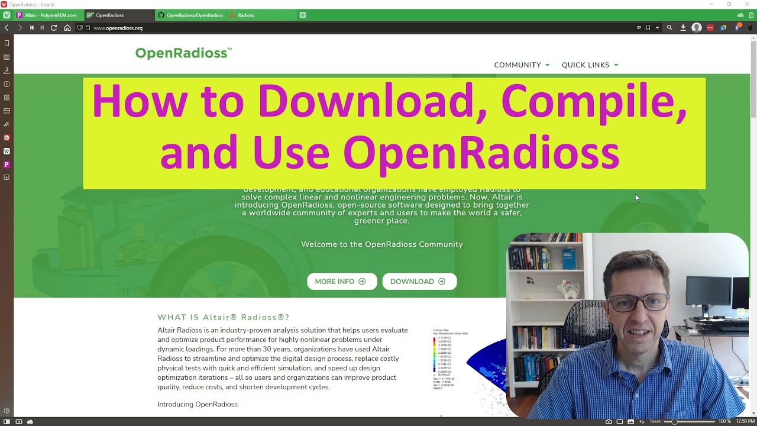Click the MORE INFO button
The width and height of the screenshot is (757, 426).
click(x=341, y=282)
